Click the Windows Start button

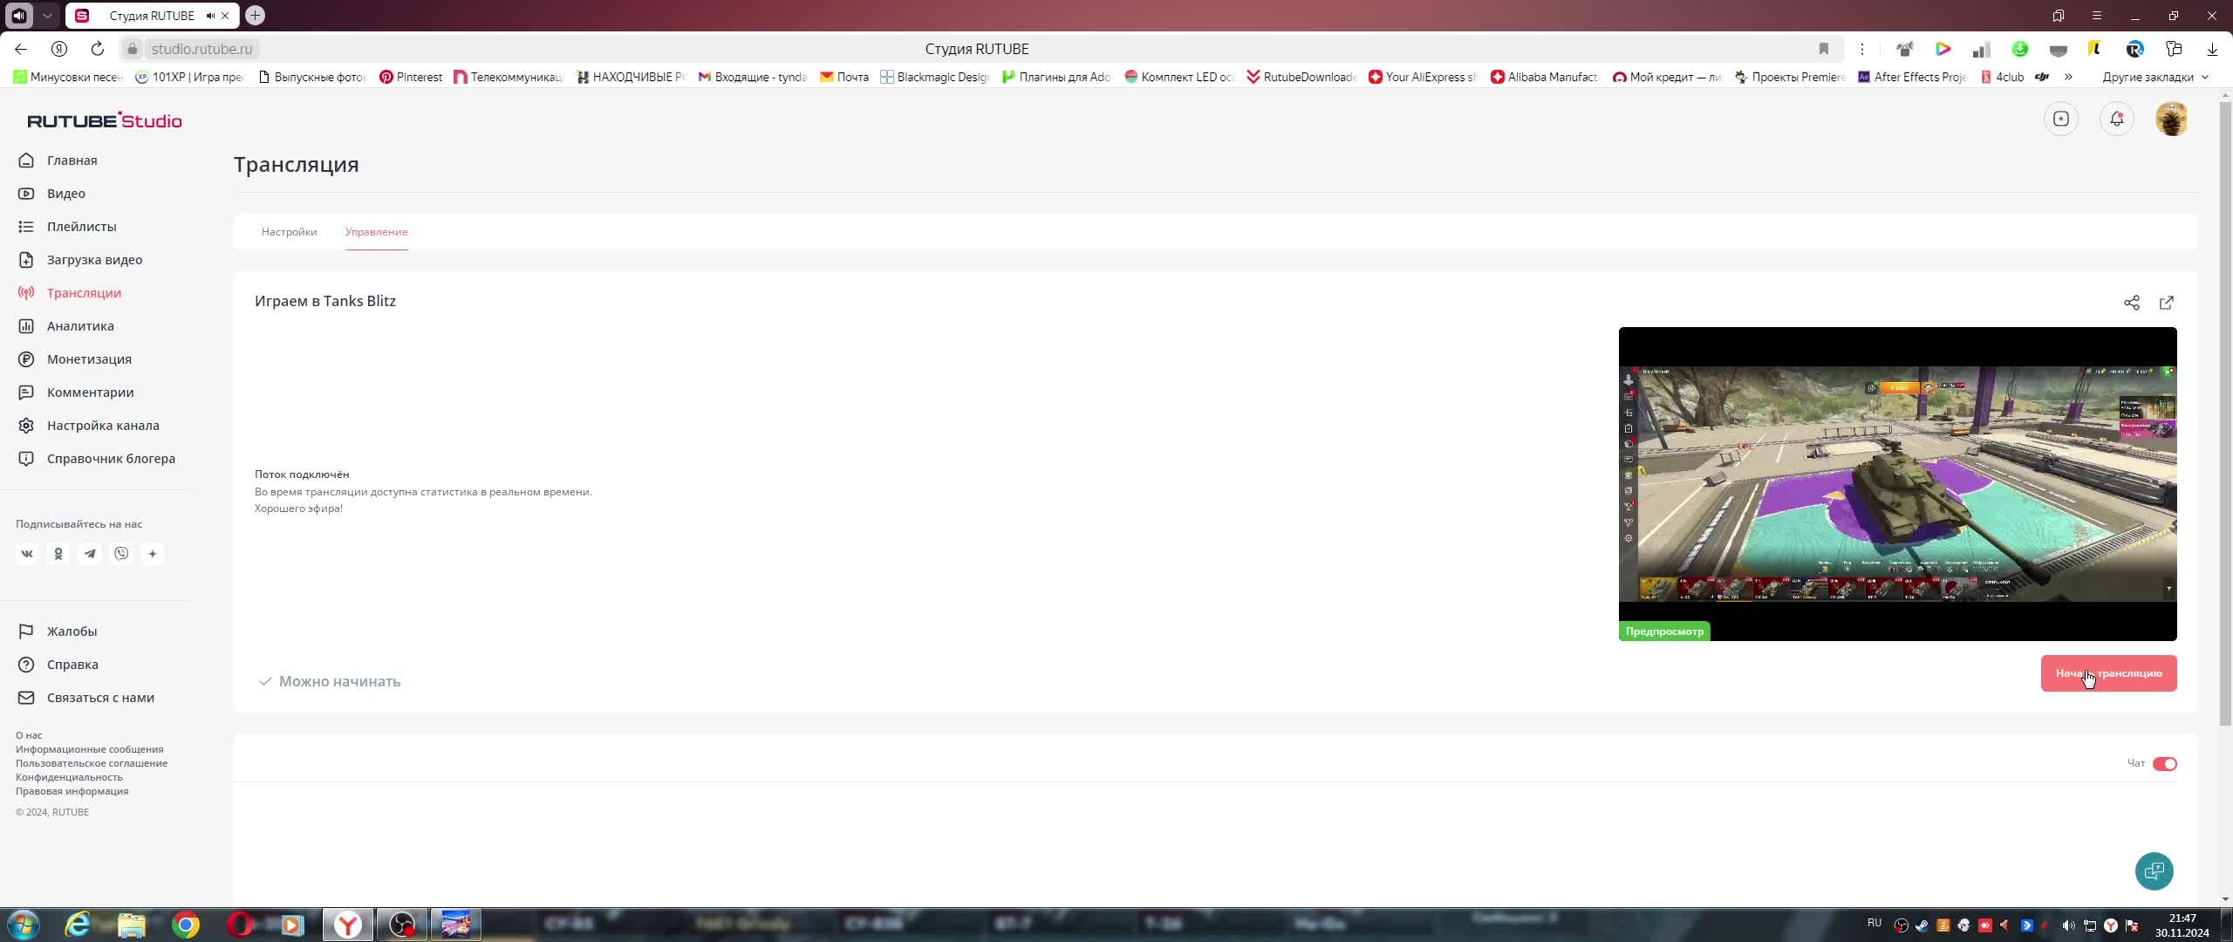[24, 925]
